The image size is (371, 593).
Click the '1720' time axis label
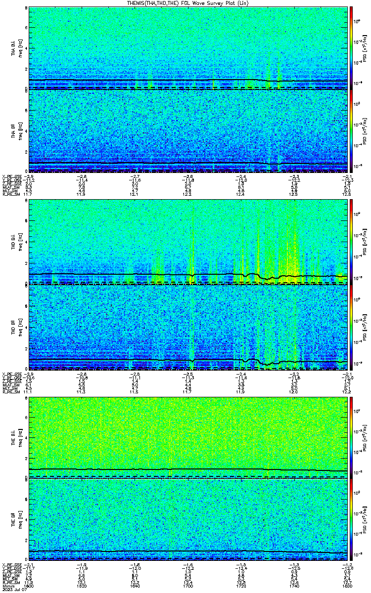pyautogui.click(x=241, y=585)
